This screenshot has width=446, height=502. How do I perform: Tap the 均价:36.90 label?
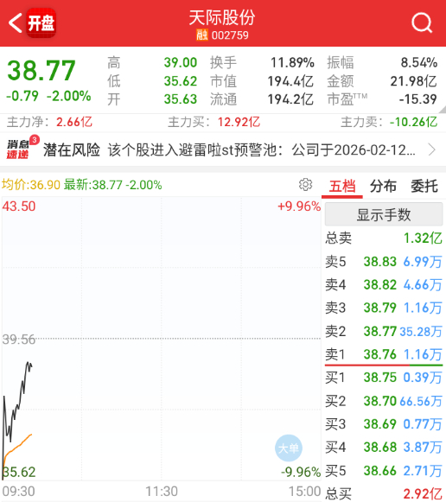[31, 185]
